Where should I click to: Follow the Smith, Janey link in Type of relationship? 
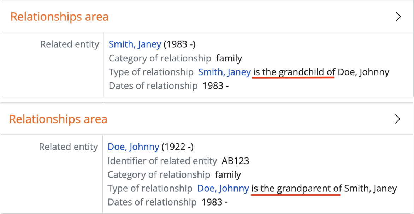click(224, 72)
